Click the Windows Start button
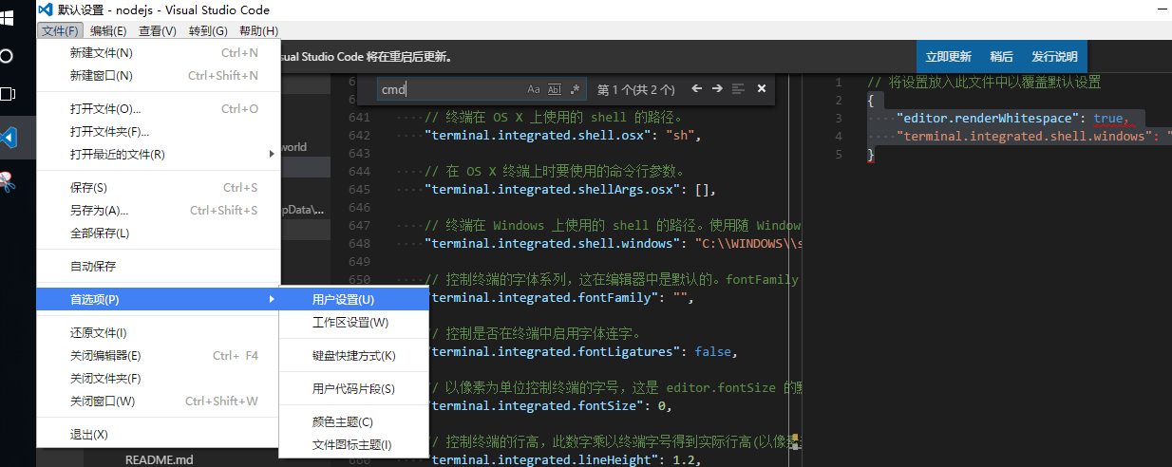This screenshot has width=1172, height=467. pos(8,16)
